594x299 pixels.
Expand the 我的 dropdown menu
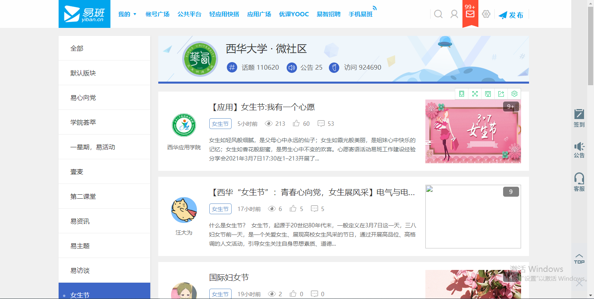[127, 14]
